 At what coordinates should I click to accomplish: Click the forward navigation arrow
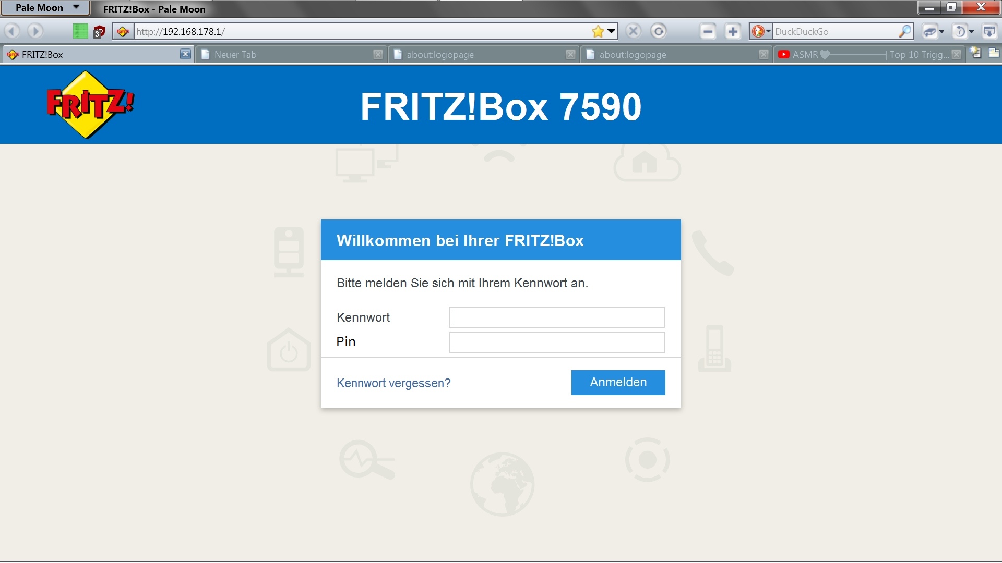click(x=35, y=31)
